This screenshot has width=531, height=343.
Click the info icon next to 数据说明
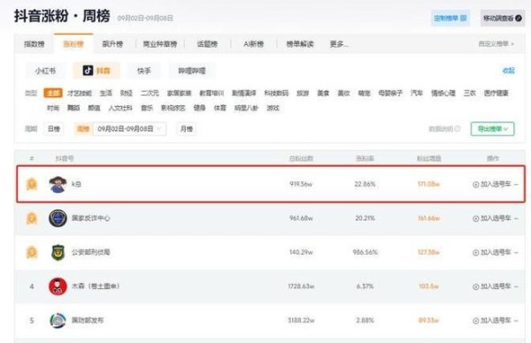[x=458, y=128]
